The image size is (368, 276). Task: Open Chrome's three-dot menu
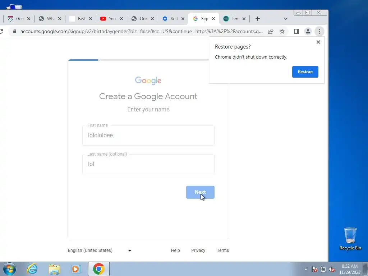[x=319, y=31]
